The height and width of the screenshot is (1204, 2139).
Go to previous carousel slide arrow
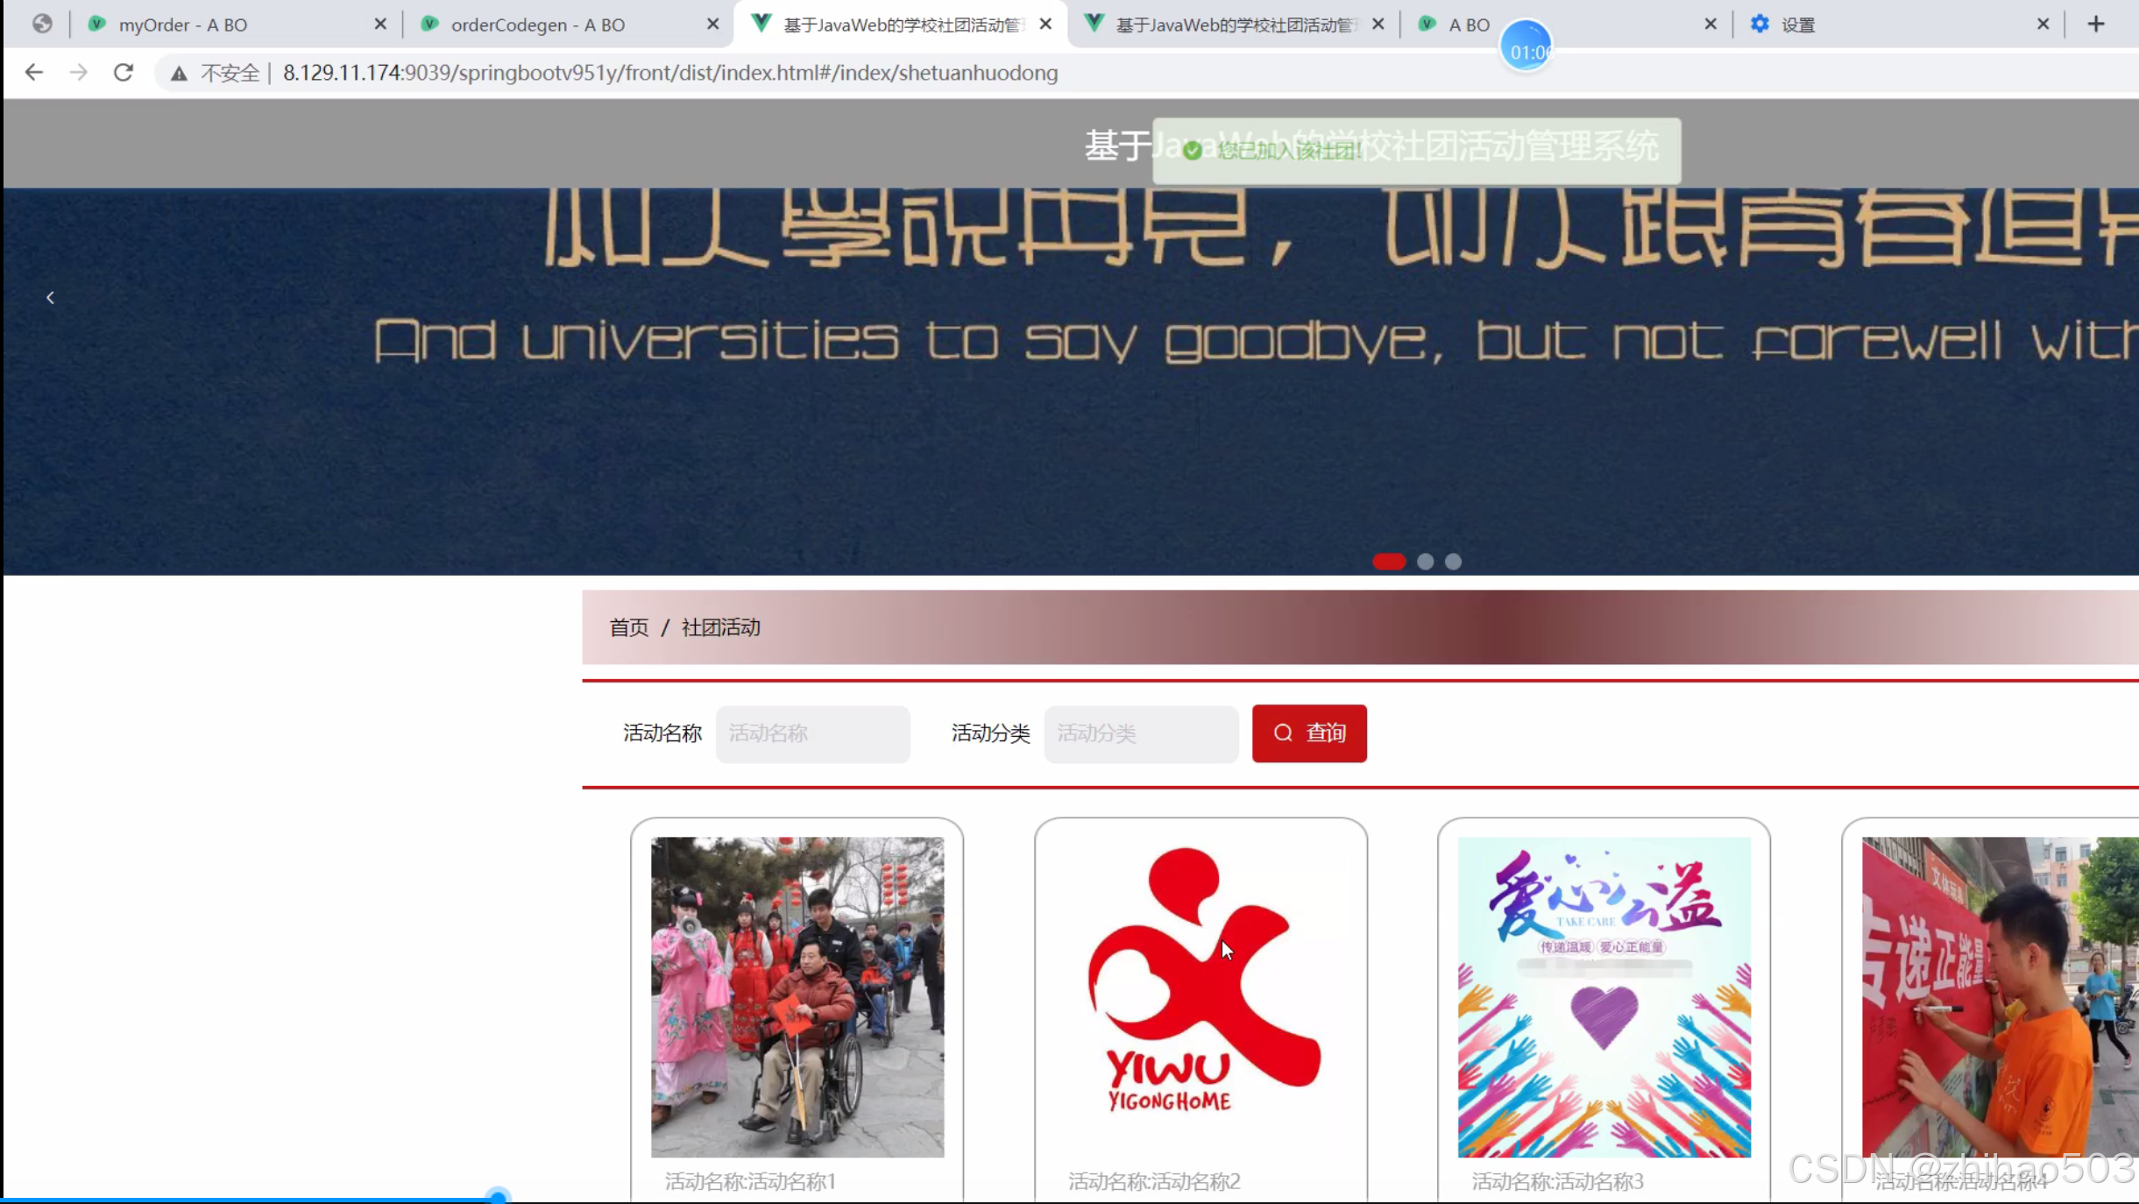[x=50, y=298]
